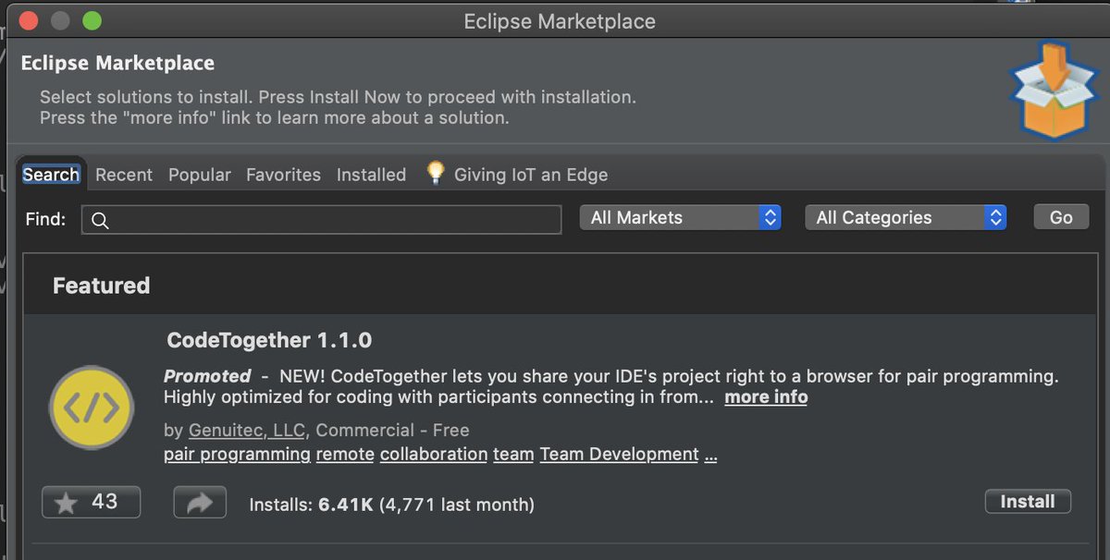This screenshot has height=560, width=1110.
Task: Switch to the Recent tab
Action: 124,175
